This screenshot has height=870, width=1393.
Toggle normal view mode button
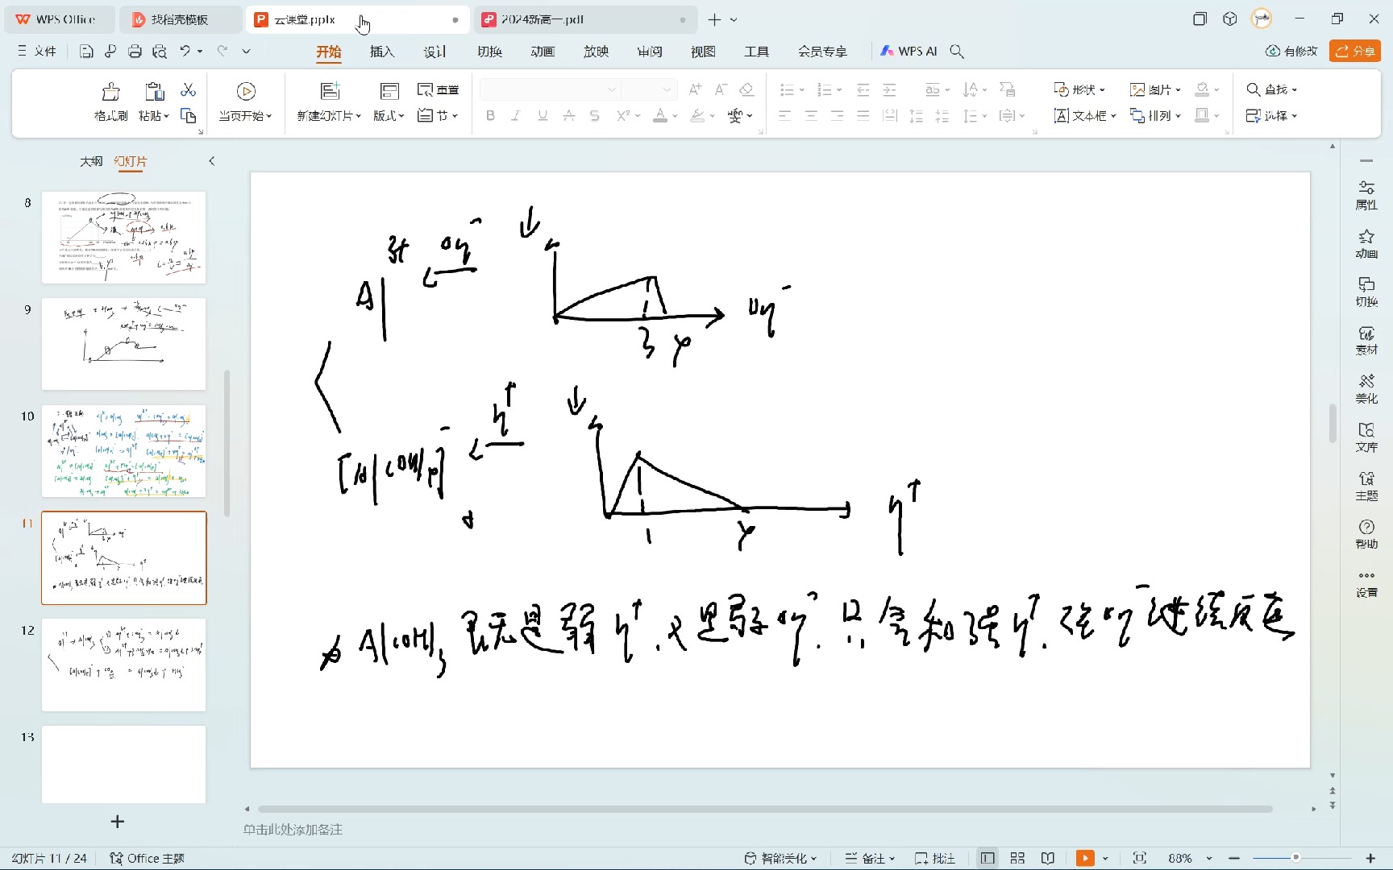pos(987,858)
